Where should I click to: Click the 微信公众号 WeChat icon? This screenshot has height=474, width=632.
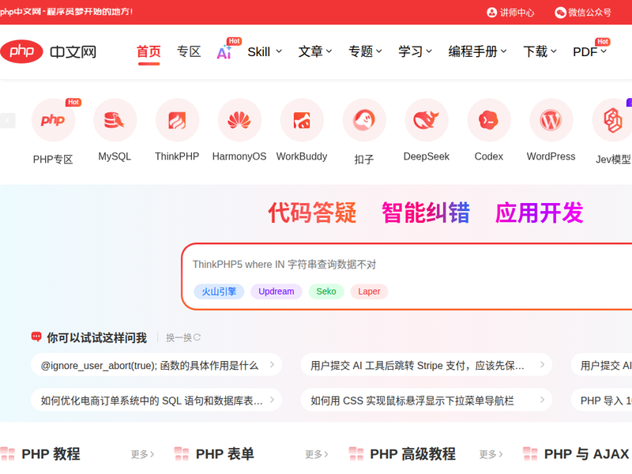tap(560, 13)
